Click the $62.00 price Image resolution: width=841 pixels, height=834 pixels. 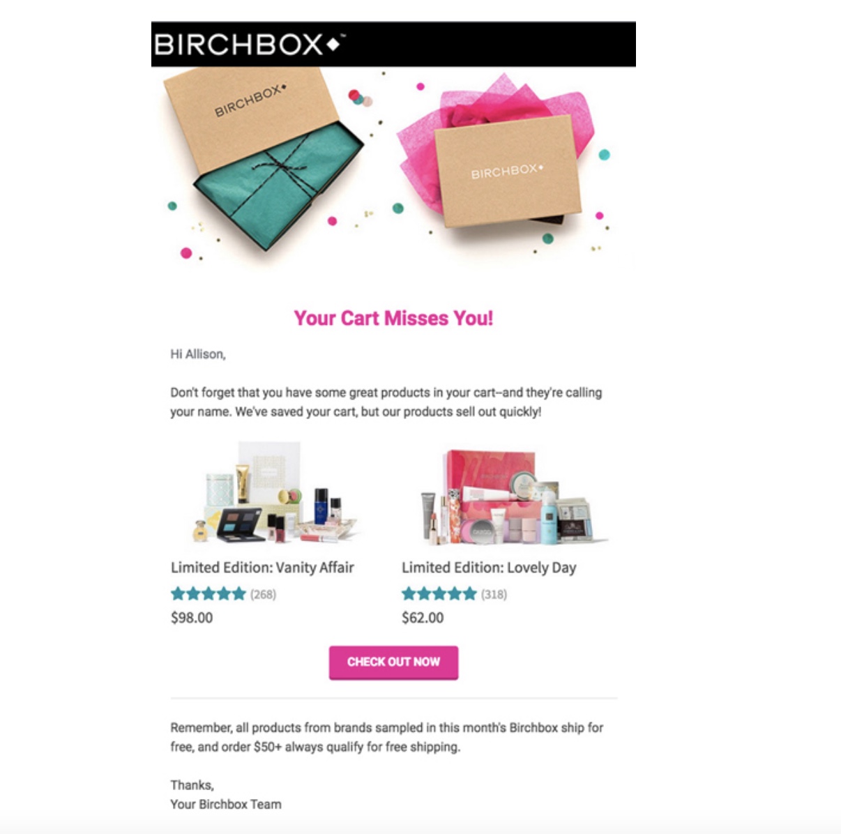point(423,618)
